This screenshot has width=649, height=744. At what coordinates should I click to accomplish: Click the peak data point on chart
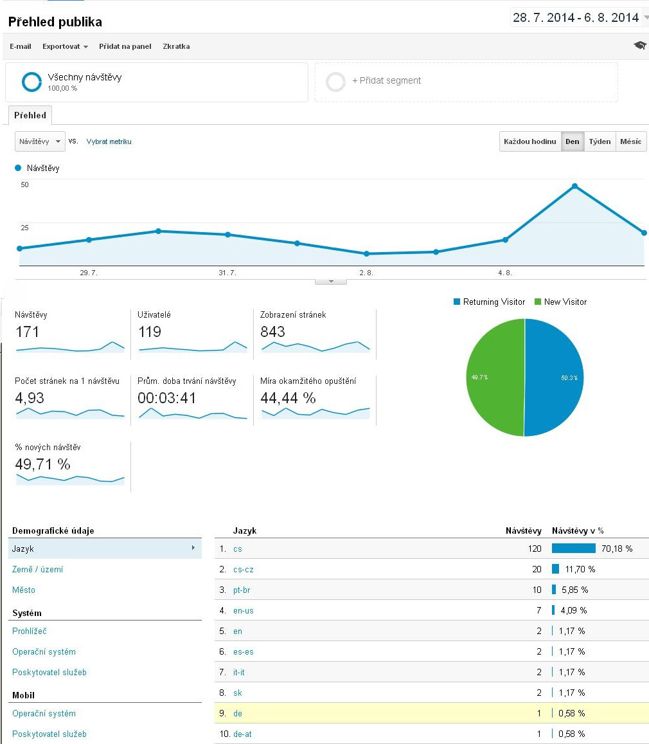click(574, 186)
